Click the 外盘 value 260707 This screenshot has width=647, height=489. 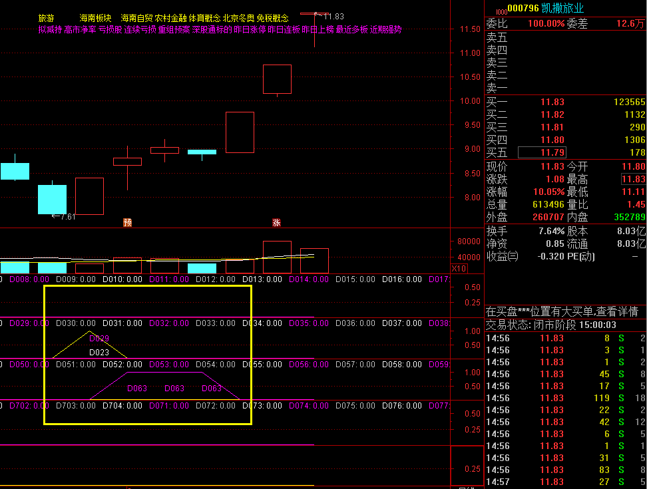click(x=548, y=217)
